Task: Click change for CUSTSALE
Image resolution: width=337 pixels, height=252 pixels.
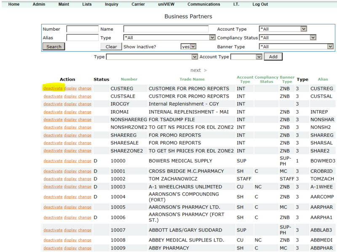Action: tap(85, 96)
